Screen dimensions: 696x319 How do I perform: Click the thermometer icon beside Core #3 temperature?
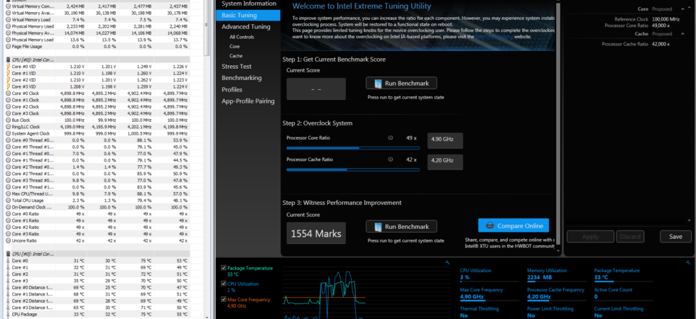pyautogui.click(x=8, y=281)
